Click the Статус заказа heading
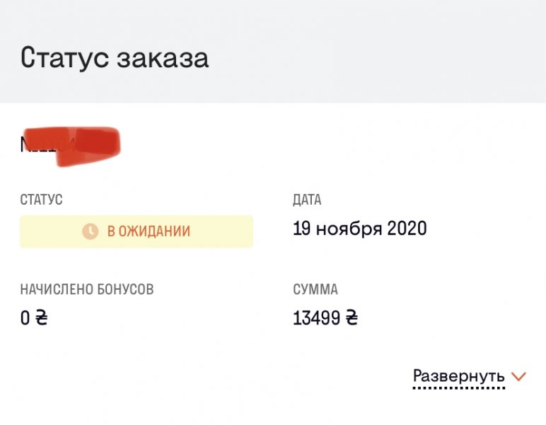The image size is (546, 425). point(115,57)
